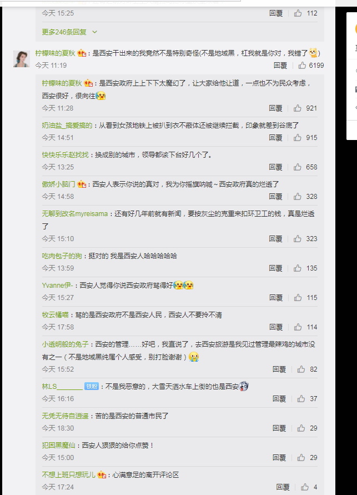Expand 更多246条回复
The image size is (357, 495).
64,32
